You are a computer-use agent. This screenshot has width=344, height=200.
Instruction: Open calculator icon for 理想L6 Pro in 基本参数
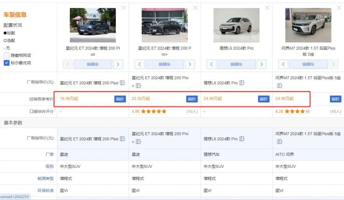click(x=242, y=139)
